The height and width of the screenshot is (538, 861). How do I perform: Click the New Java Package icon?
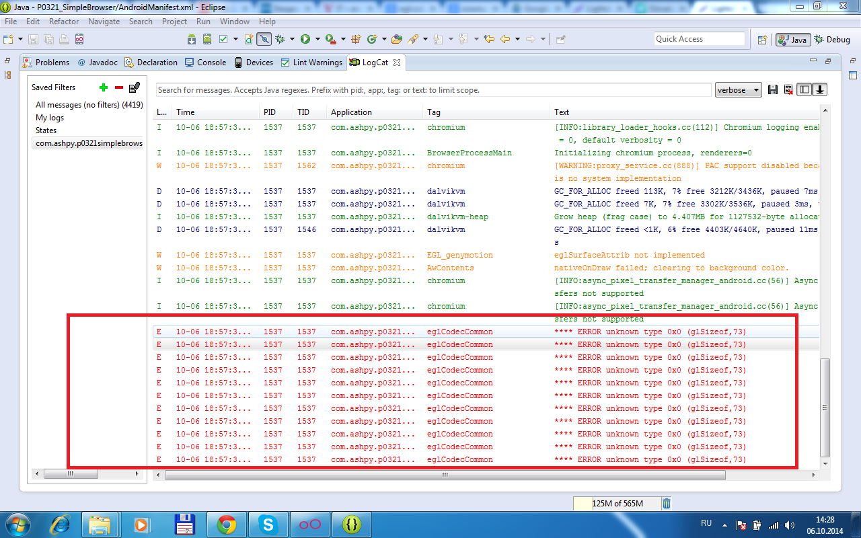[356, 39]
